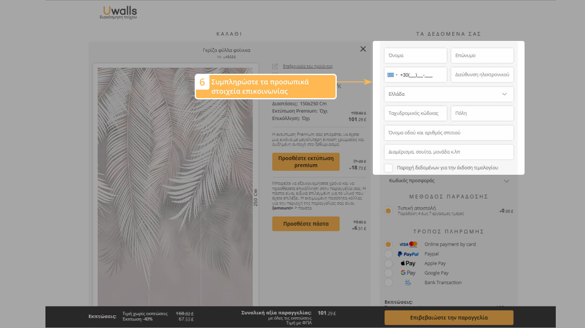Click the Bank Transaction icon
Screen dimensions: 585x328
click(408, 283)
